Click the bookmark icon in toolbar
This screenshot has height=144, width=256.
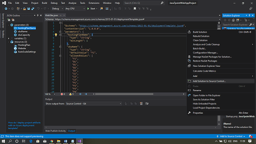(x=135, y=9)
